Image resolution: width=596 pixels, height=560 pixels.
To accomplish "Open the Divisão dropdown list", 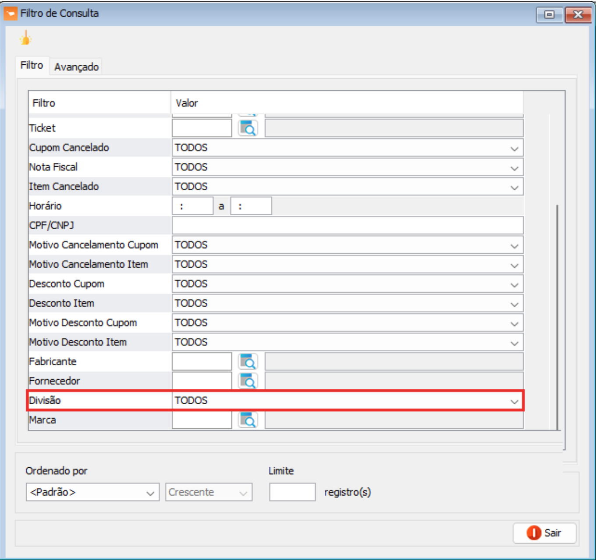I will click(x=514, y=401).
